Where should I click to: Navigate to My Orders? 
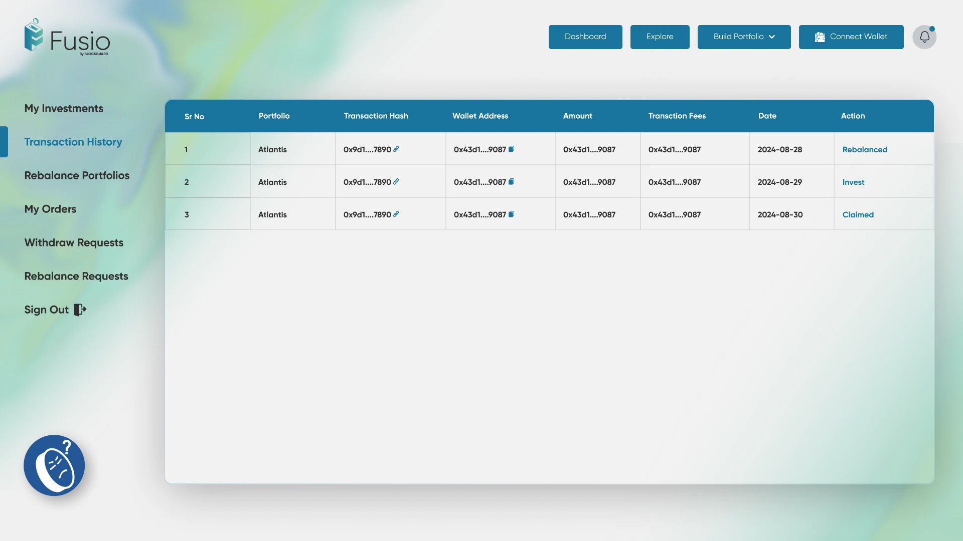coord(50,209)
